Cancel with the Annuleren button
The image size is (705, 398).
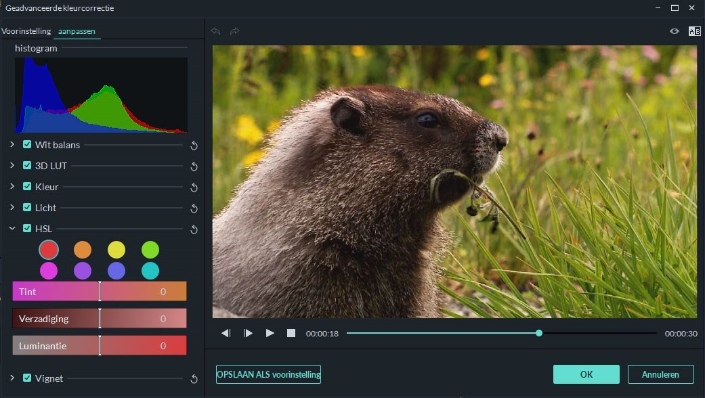click(x=660, y=374)
